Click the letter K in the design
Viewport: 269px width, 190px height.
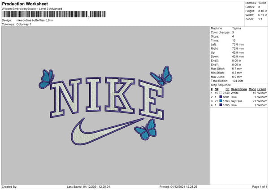120,95
